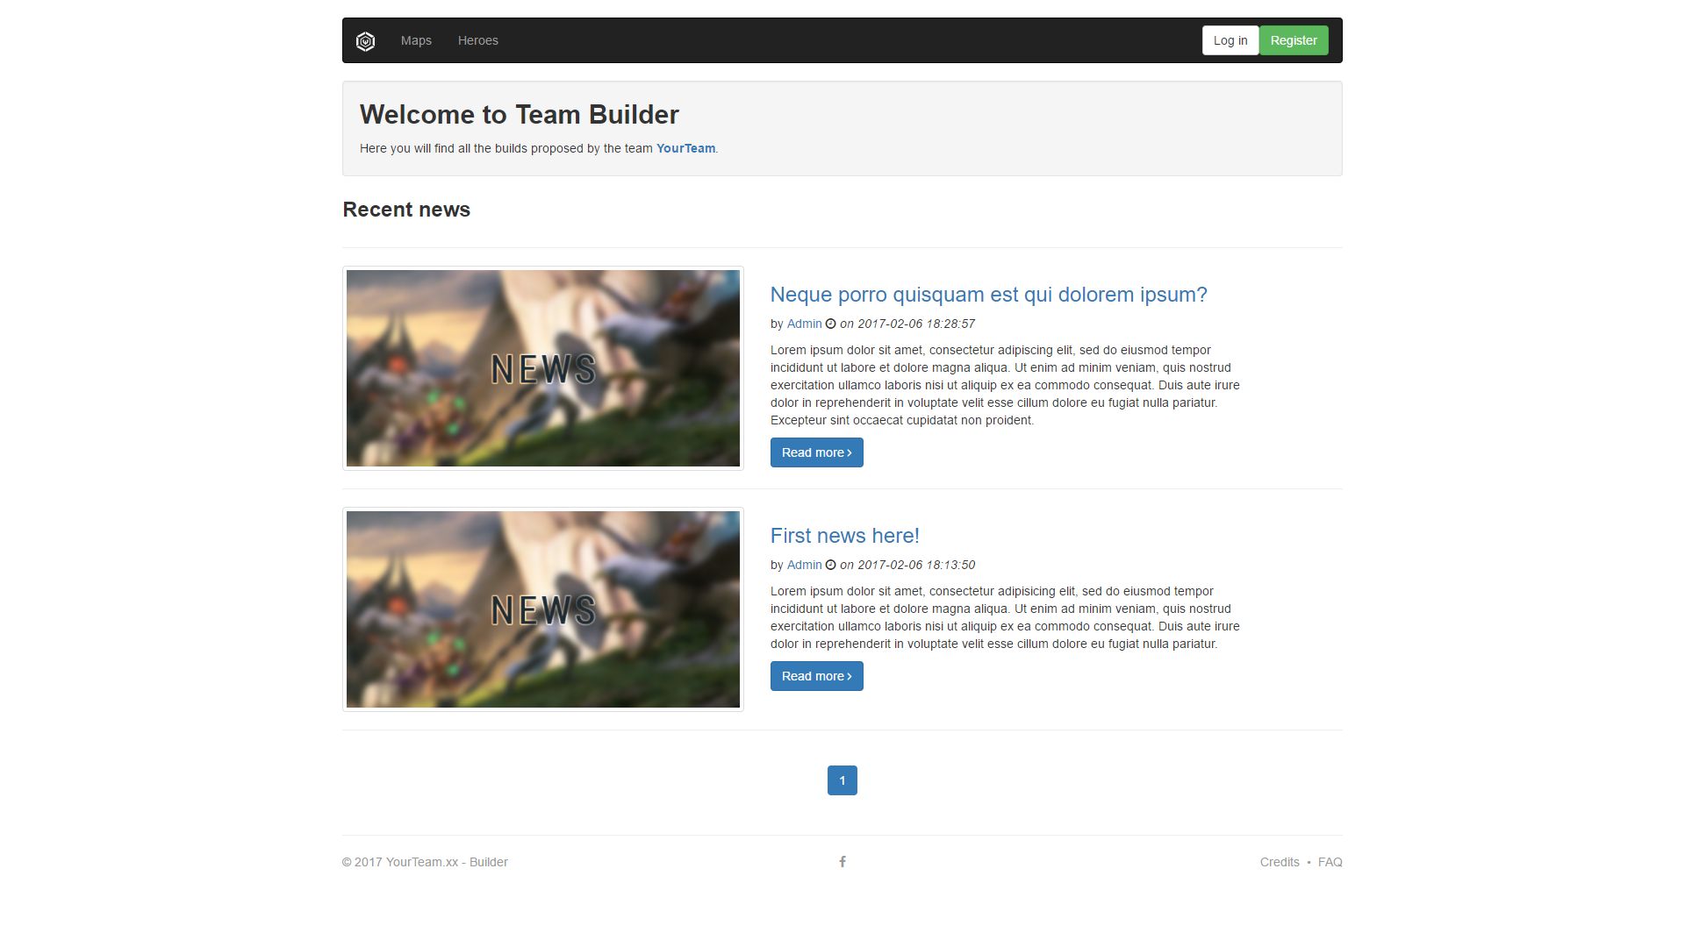Click Read more under 'First news here!'
The width and height of the screenshot is (1685, 947).
pyautogui.click(x=816, y=676)
